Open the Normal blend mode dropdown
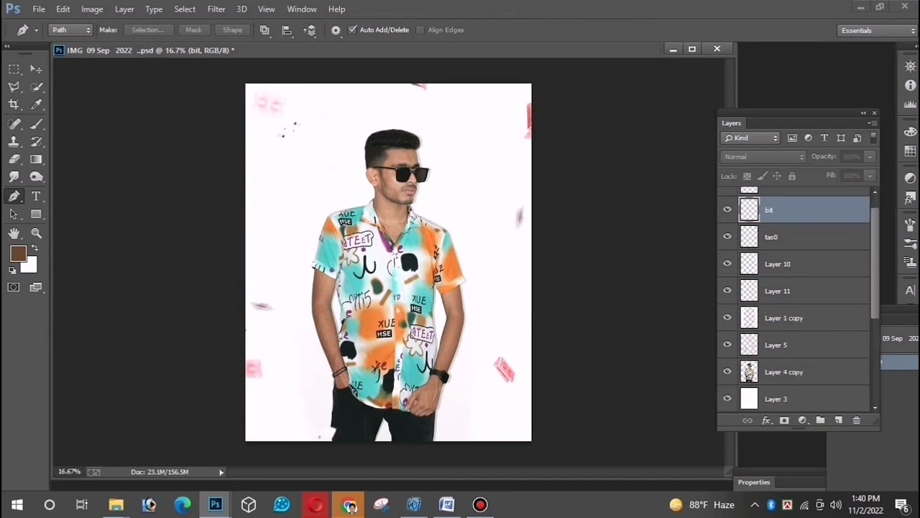920x518 pixels. [763, 157]
